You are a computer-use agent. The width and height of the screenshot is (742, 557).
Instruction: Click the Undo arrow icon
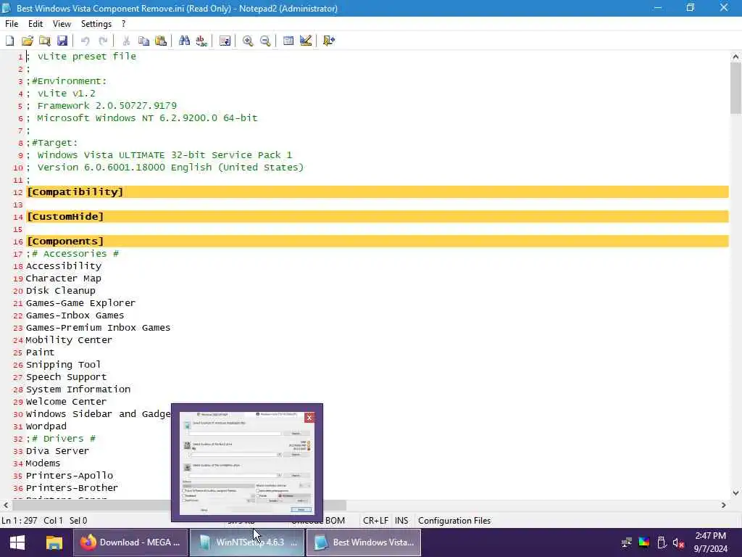(x=86, y=41)
